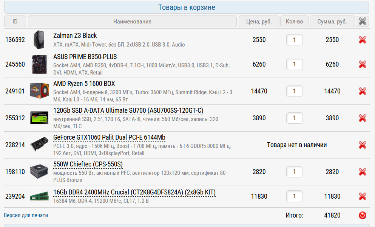Clear entire cart with gray X header button
Image resolution: width=375 pixels, height=227 pixels.
362,21
